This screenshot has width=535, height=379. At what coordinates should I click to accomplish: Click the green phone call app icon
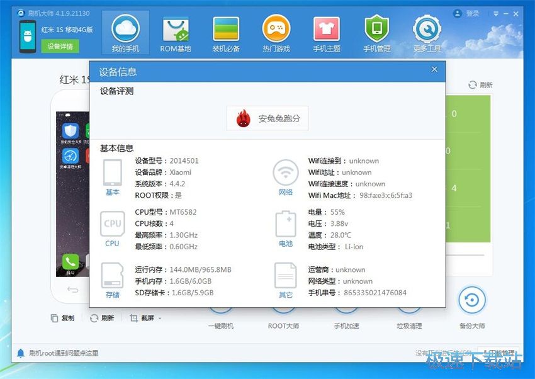tap(70, 262)
